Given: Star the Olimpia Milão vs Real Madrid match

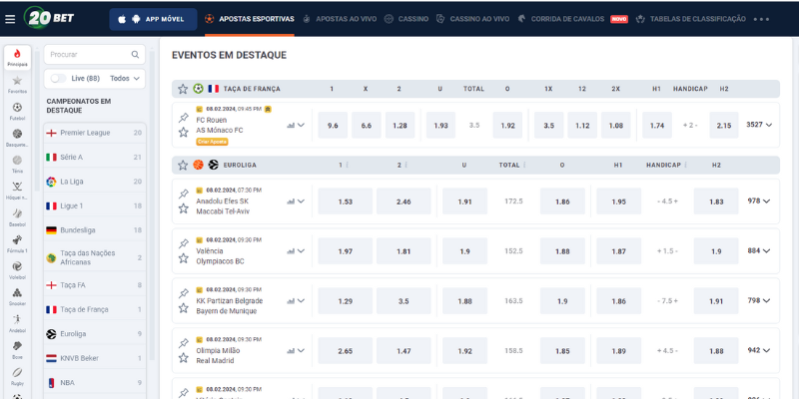Looking at the screenshot, I should click(184, 358).
